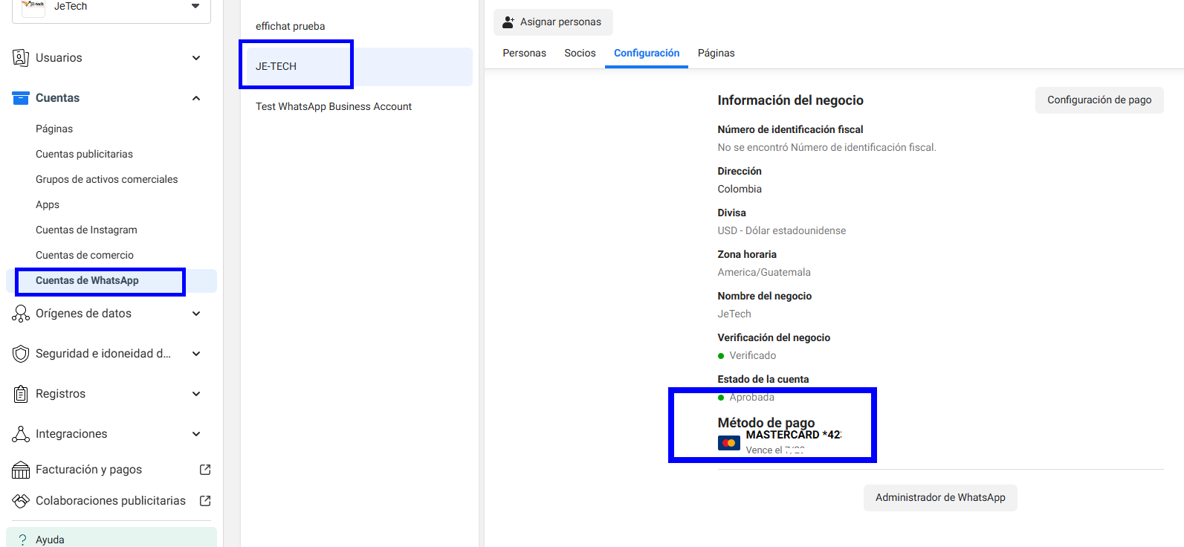Open Páginas in the Cuentas menu
Viewport: 1184px width, 547px height.
pos(54,129)
